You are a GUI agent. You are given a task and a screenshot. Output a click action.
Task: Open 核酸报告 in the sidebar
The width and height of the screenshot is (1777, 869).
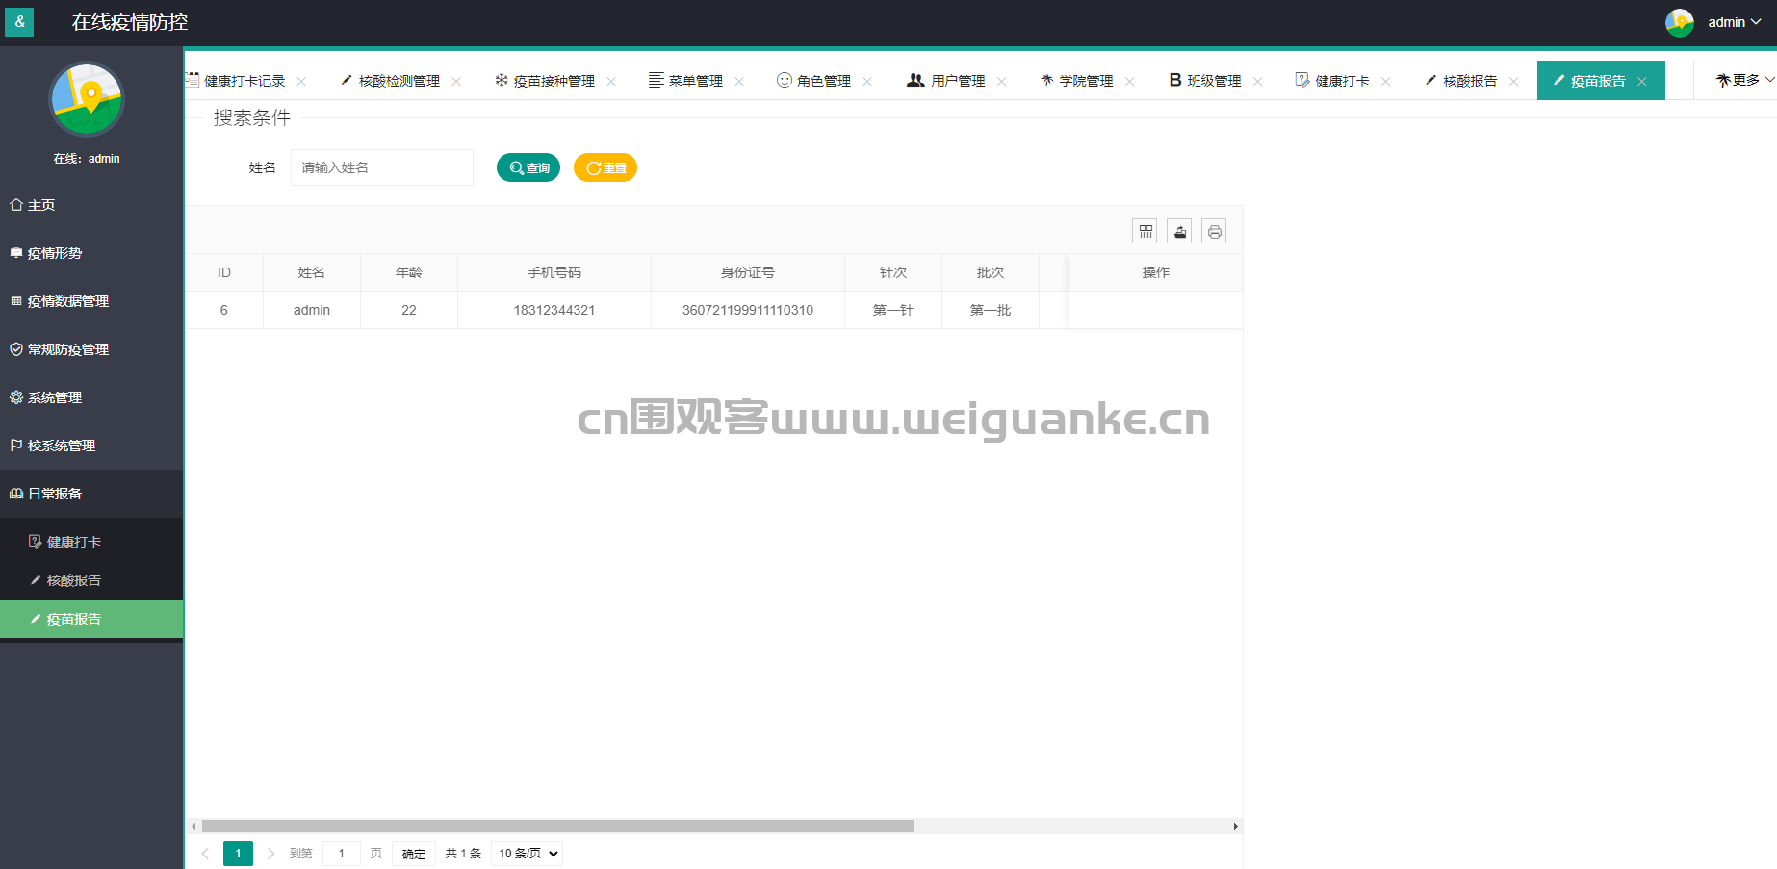[73, 580]
